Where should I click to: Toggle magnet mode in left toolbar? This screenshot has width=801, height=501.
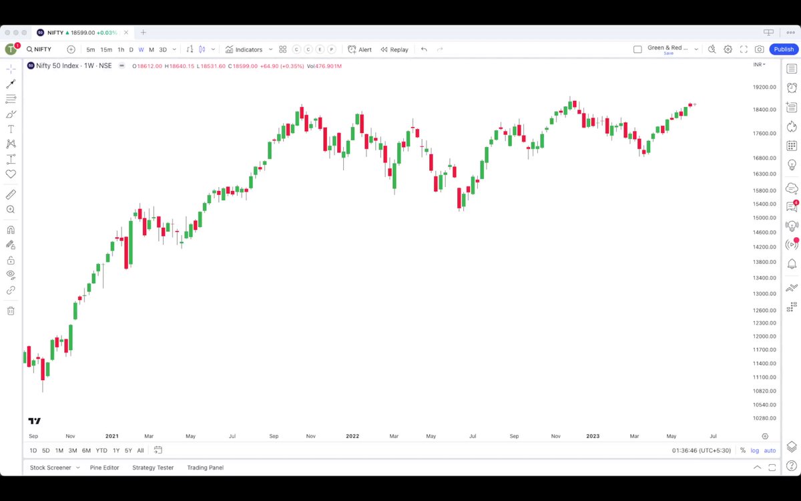coord(11,230)
